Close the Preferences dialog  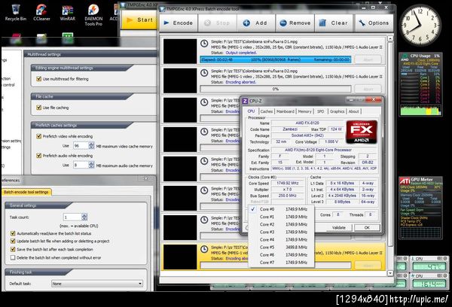pos(146,178)
